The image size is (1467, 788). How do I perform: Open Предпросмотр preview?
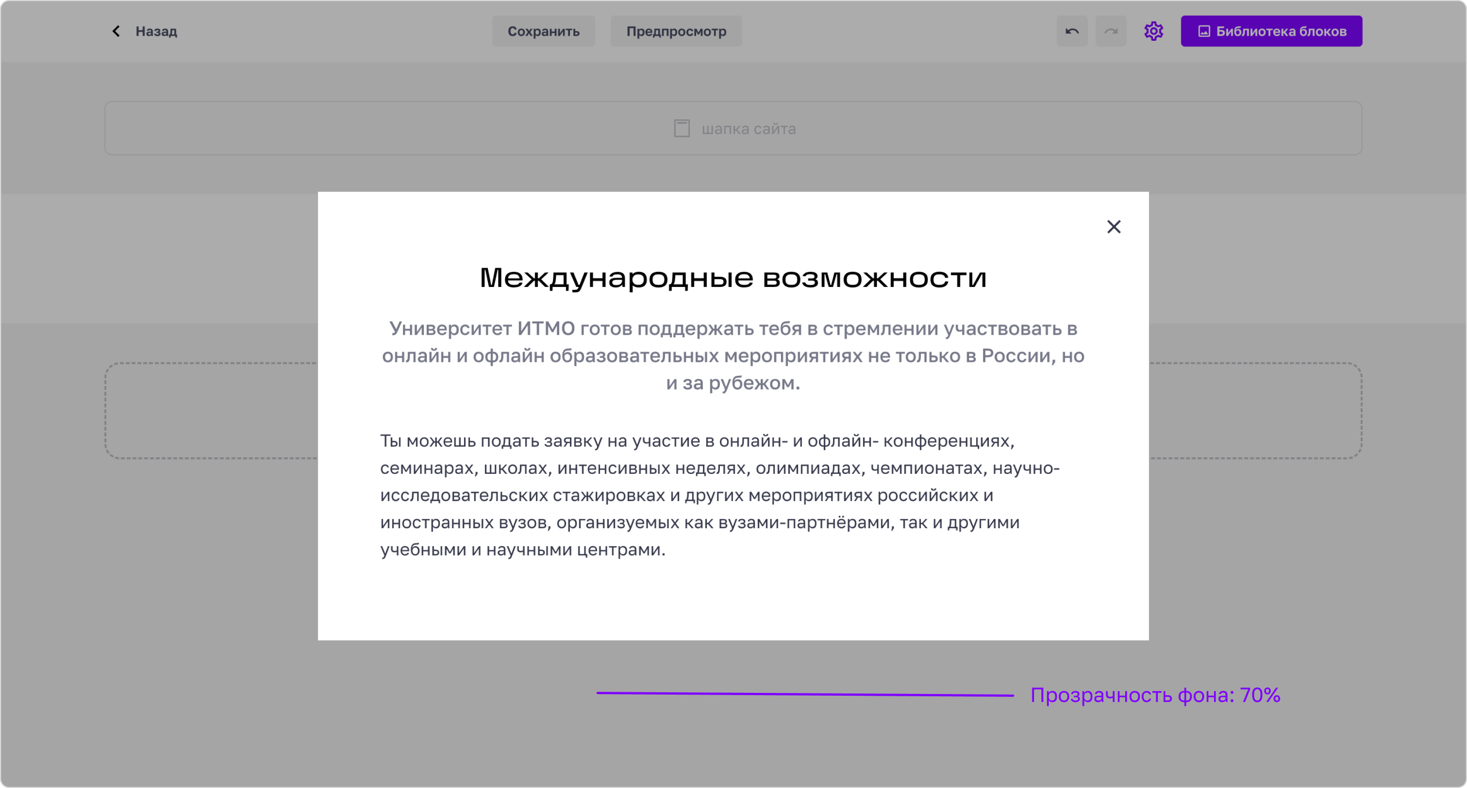coord(676,31)
